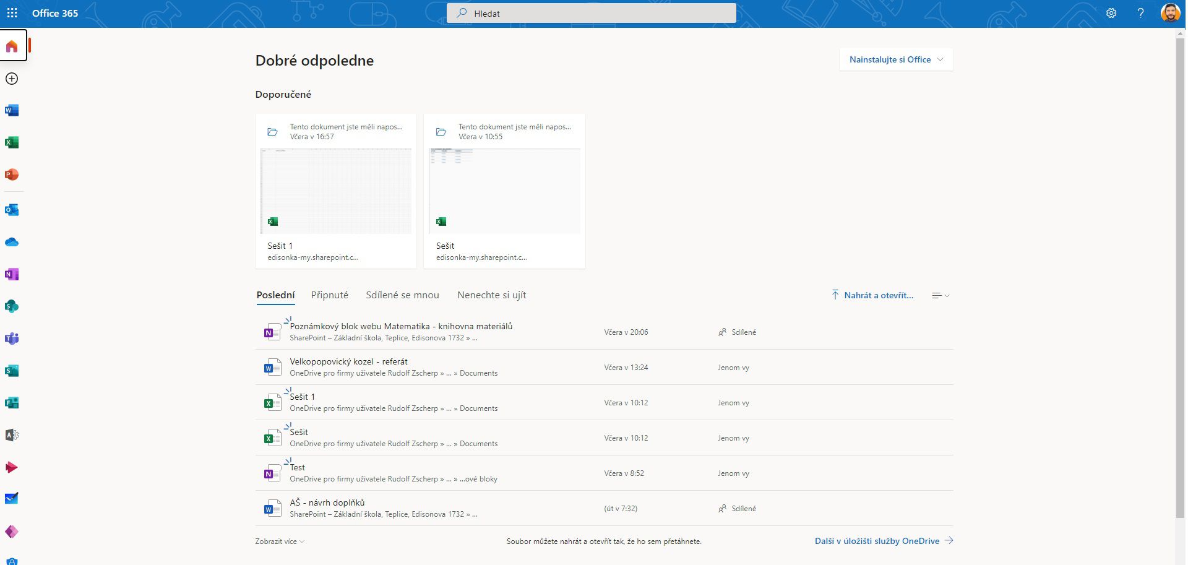
Task: Open Word from the sidebar
Action: pos(12,110)
